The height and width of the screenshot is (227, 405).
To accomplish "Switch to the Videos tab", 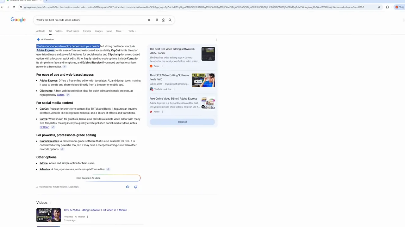I will coord(59,31).
